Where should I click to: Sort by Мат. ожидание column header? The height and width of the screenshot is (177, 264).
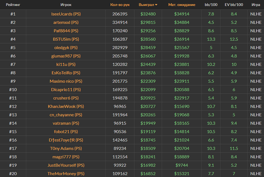click(182, 5)
